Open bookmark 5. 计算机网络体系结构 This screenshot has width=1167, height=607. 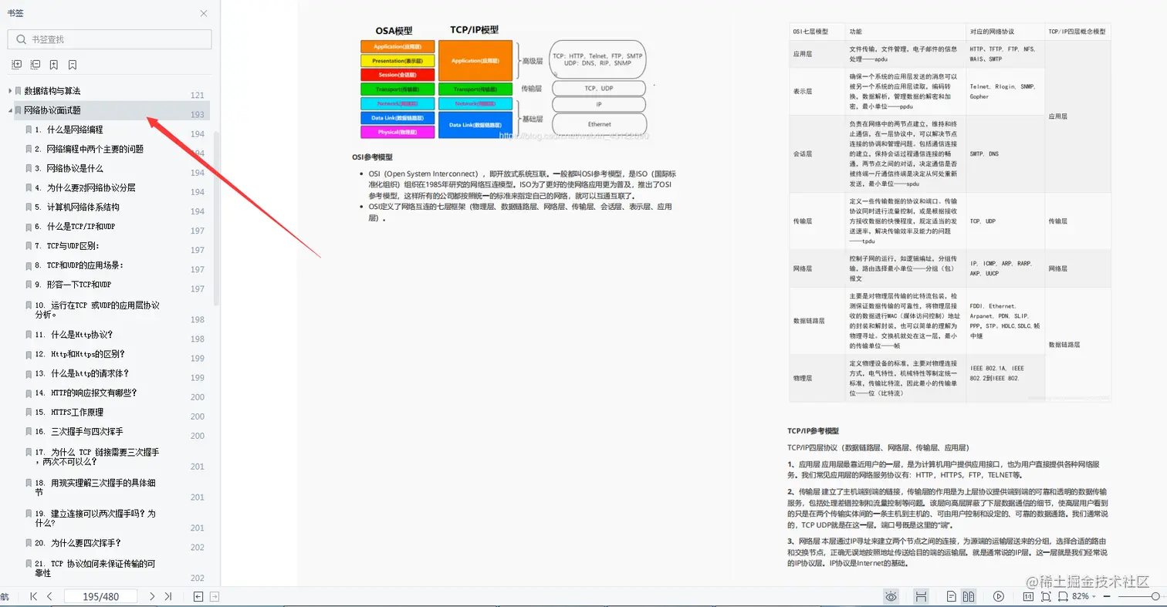click(x=77, y=207)
